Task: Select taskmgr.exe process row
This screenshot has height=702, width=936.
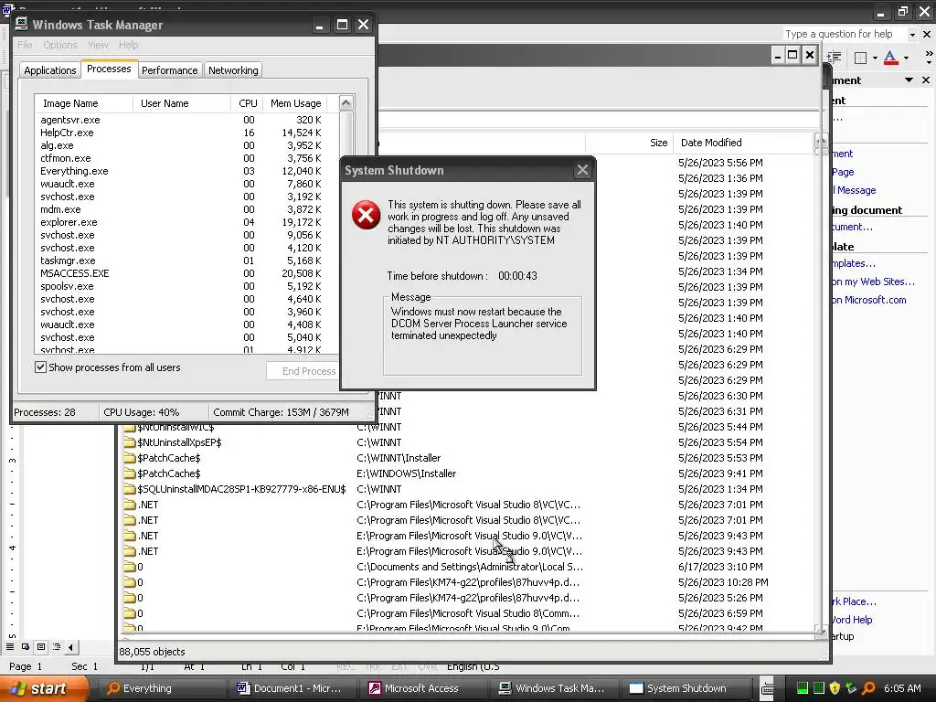Action: tap(186, 261)
